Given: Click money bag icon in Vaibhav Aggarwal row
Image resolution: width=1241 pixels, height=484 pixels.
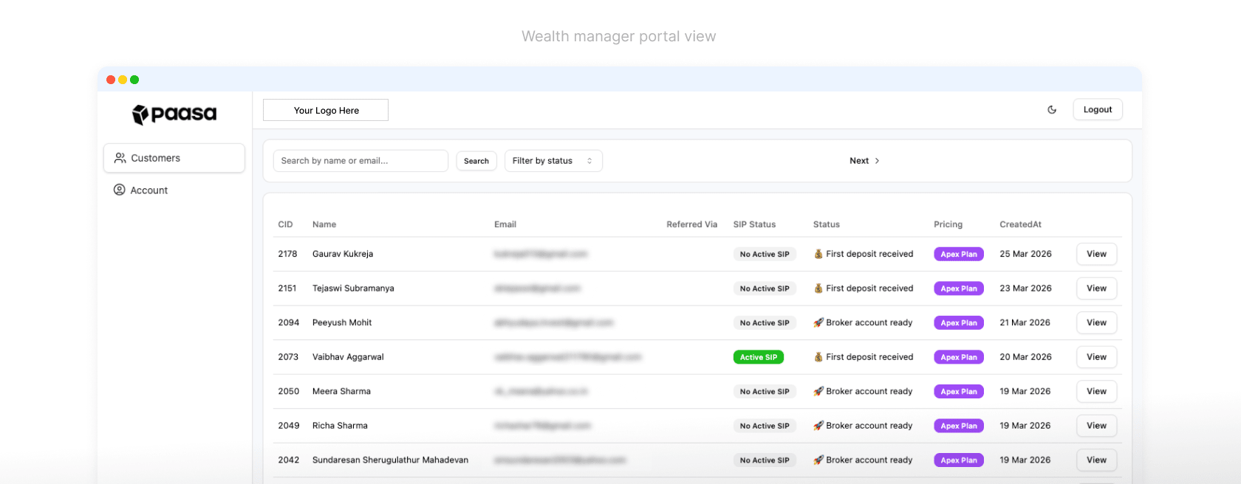Looking at the screenshot, I should (818, 357).
